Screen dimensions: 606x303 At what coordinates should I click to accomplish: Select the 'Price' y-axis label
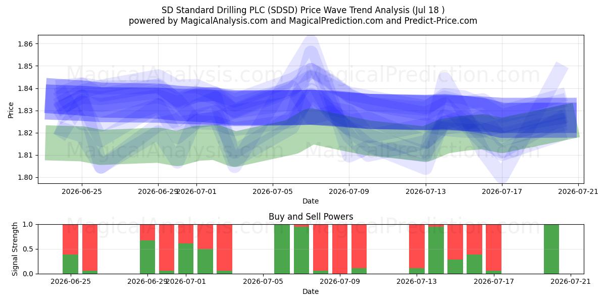pyautogui.click(x=11, y=109)
